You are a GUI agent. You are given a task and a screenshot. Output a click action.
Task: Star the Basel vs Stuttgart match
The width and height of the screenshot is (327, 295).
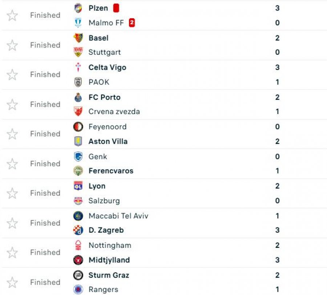12,45
